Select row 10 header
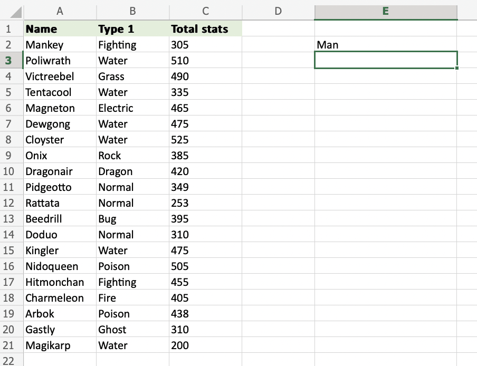 (11, 171)
